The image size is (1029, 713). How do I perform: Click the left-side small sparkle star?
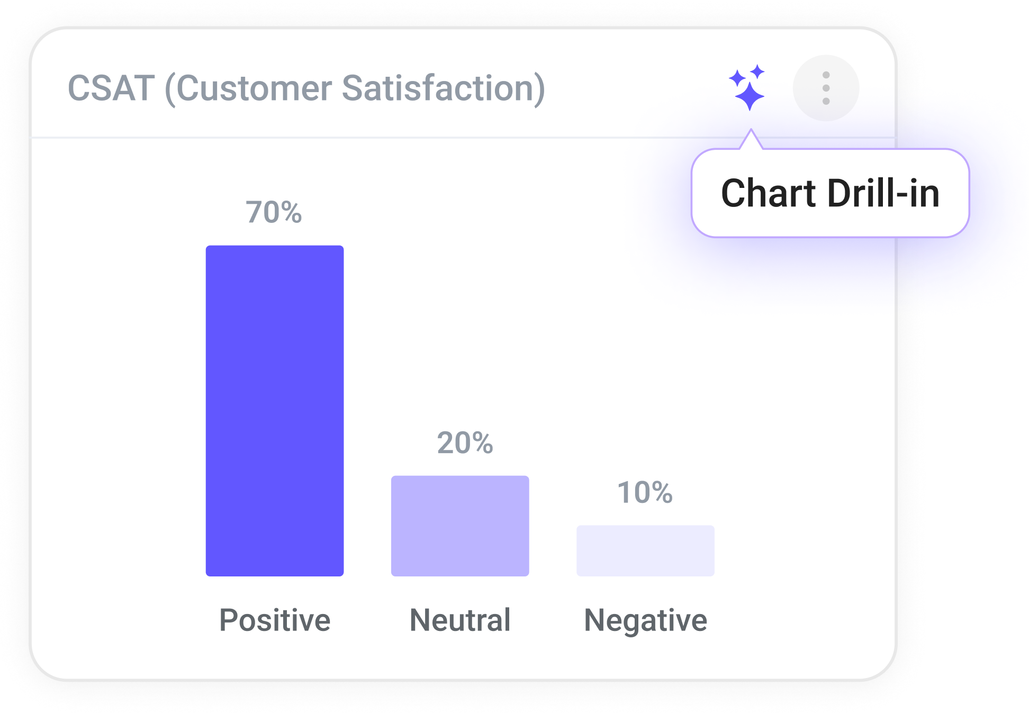pyautogui.click(x=737, y=79)
